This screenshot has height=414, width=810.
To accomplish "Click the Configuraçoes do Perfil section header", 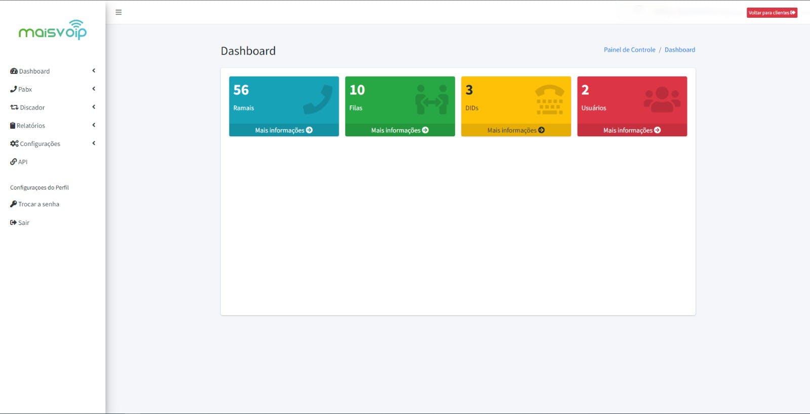I will tap(39, 187).
